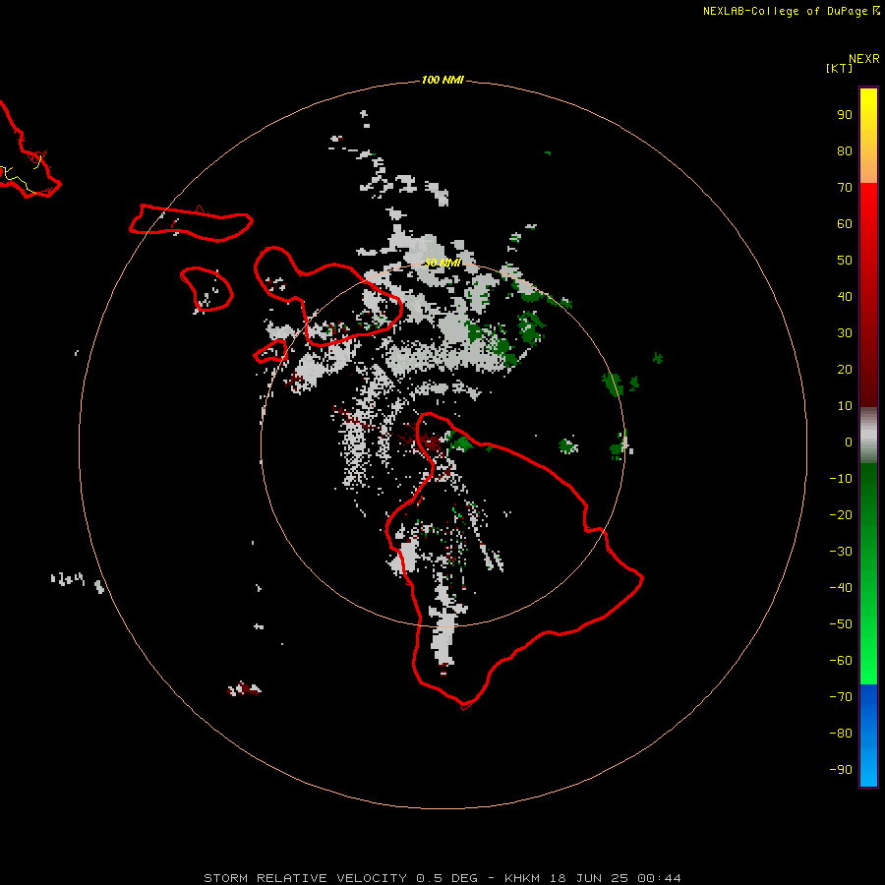This screenshot has height=885, width=885.
Task: Click the -30 value on velocity scale
Action: [x=841, y=552]
